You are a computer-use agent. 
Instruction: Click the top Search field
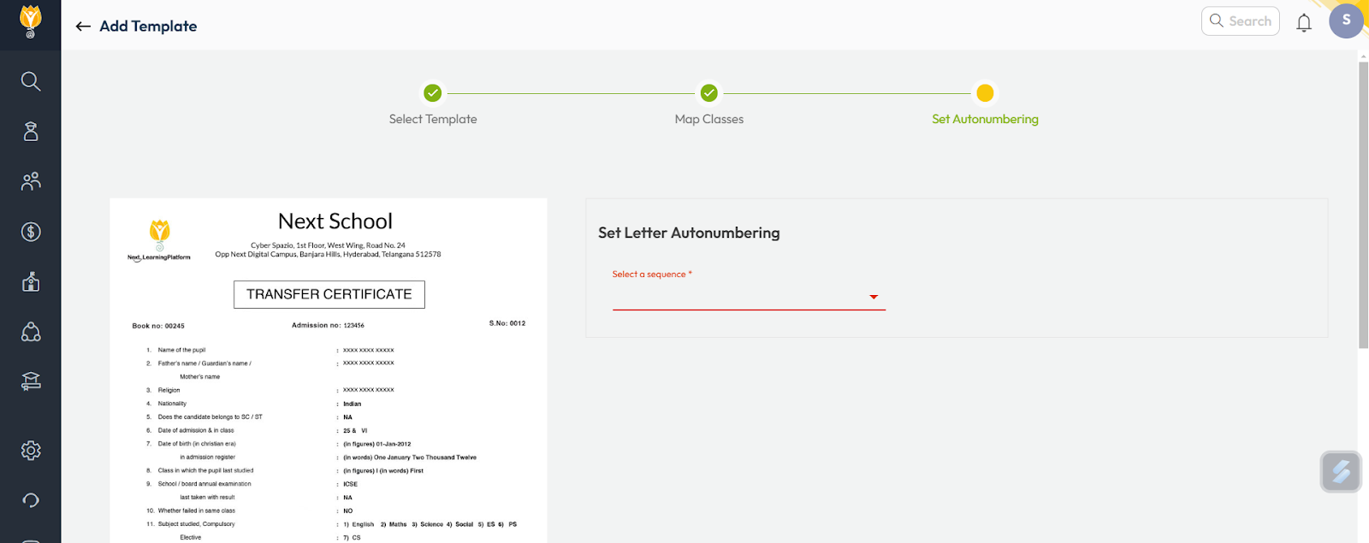1241,21
